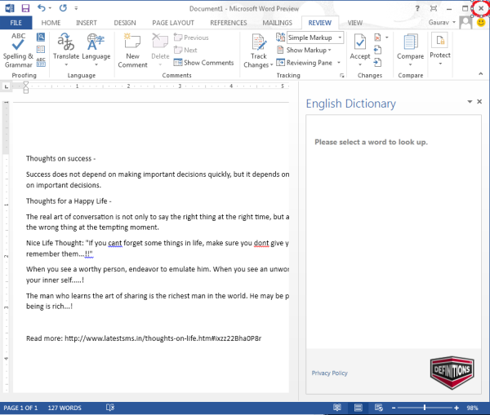Open the Thesaurus icon in Proofing

click(41, 50)
